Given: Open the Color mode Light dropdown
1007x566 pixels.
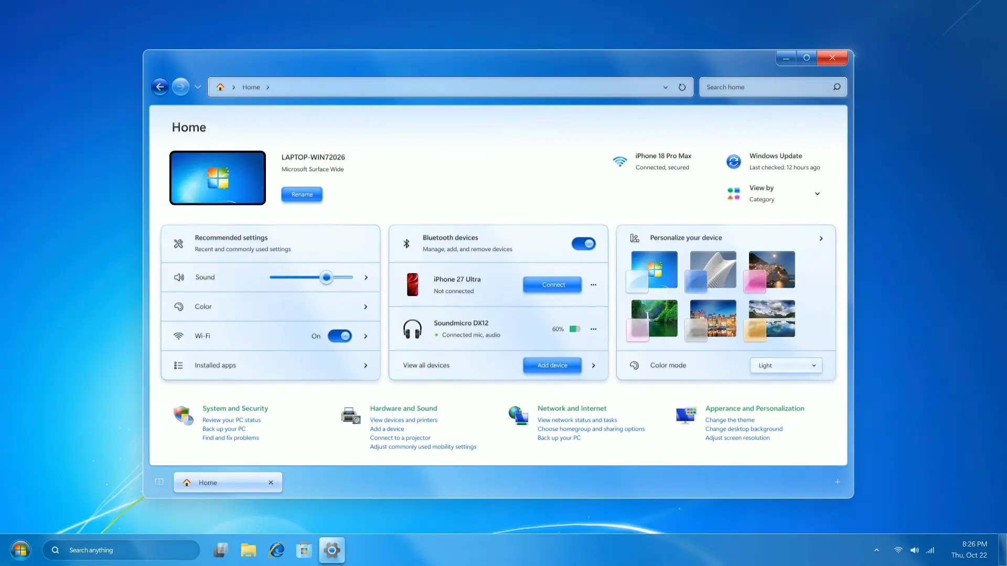Looking at the screenshot, I should point(786,365).
